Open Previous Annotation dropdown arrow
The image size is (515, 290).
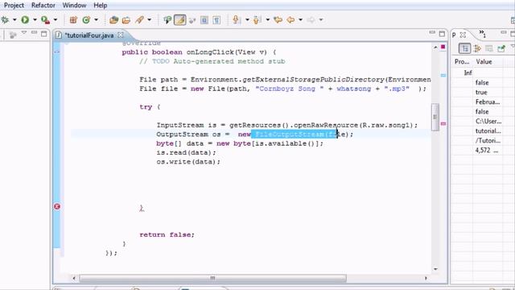[268, 20]
